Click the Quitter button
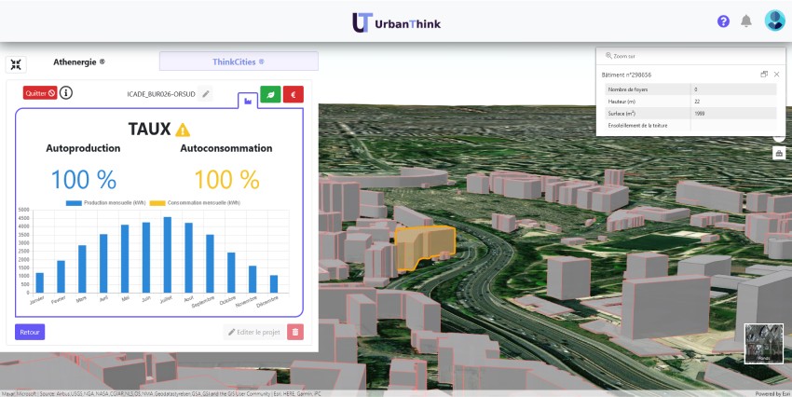The height and width of the screenshot is (397, 792). point(40,93)
